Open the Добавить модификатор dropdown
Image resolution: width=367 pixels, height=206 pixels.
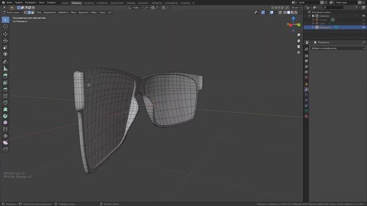tap(338, 48)
